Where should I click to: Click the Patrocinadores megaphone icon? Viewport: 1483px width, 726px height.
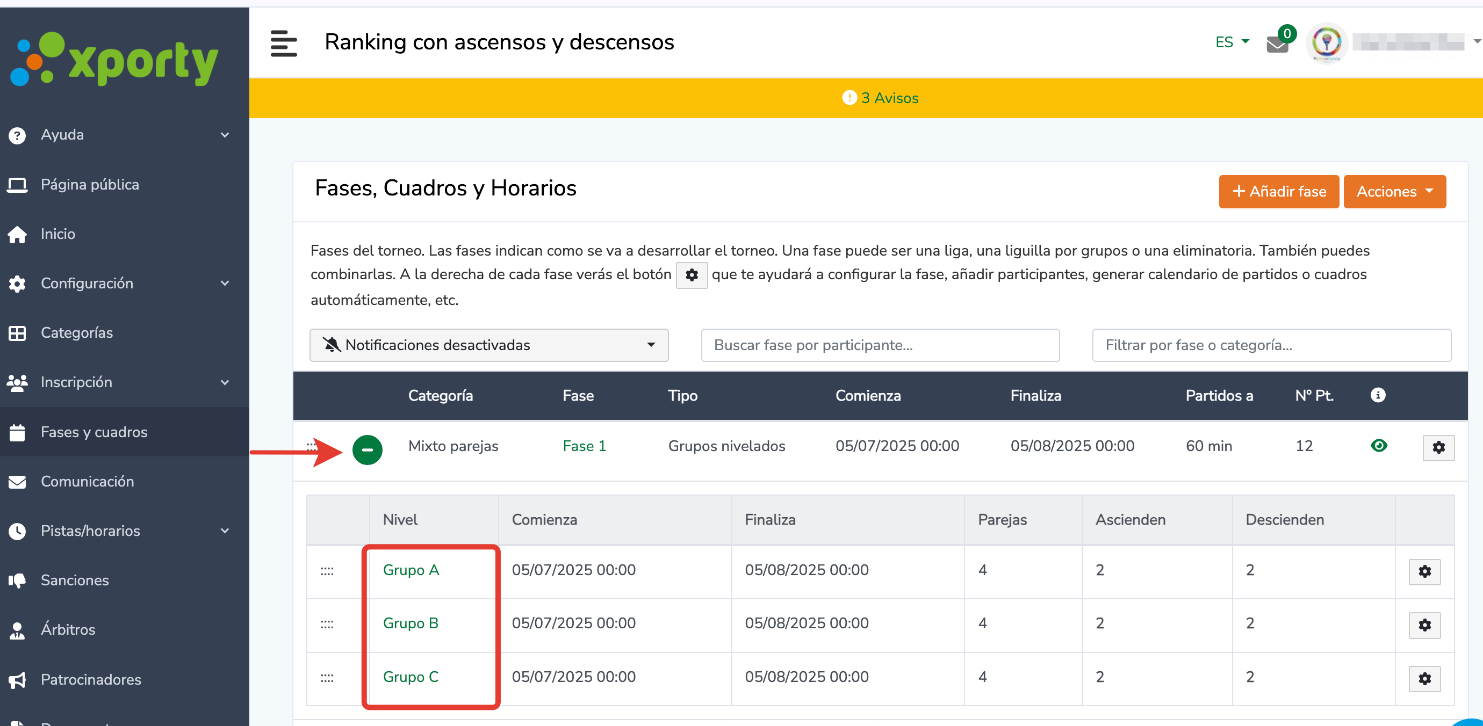(17, 680)
